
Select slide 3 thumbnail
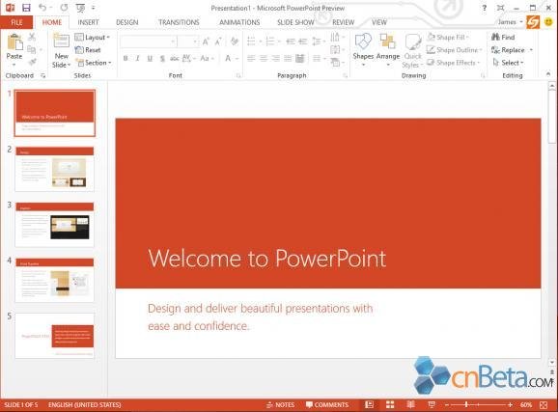(54, 225)
